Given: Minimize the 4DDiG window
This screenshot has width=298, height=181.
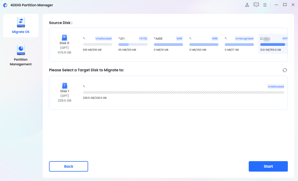Looking at the screenshot, I should [276, 5].
